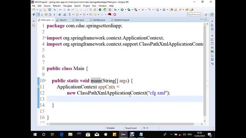The image size is (246, 138).
Task: Open the terminal/console icon in toolbar
Action: (x=50, y=10)
